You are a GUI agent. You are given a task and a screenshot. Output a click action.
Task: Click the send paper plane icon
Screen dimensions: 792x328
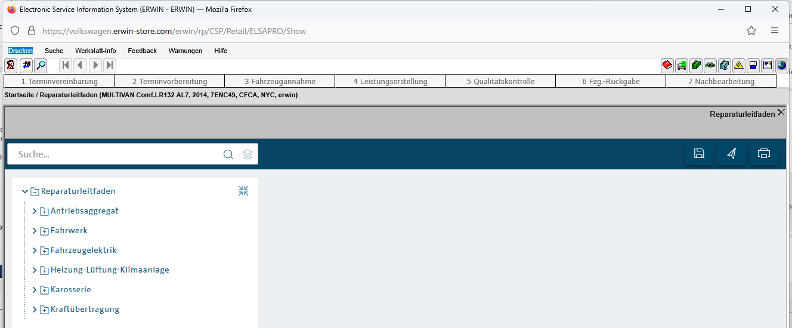click(x=732, y=154)
